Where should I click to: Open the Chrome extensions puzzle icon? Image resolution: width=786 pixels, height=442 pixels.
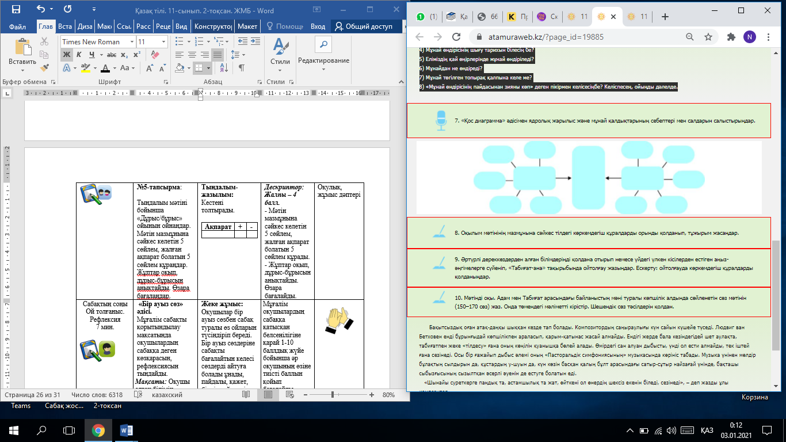(731, 37)
